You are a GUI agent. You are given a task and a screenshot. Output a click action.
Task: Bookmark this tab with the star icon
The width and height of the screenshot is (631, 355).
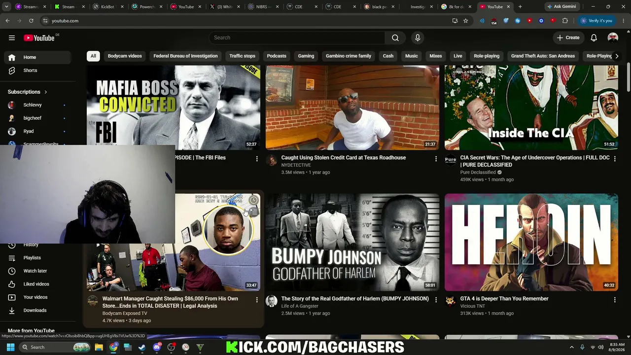[465, 21]
